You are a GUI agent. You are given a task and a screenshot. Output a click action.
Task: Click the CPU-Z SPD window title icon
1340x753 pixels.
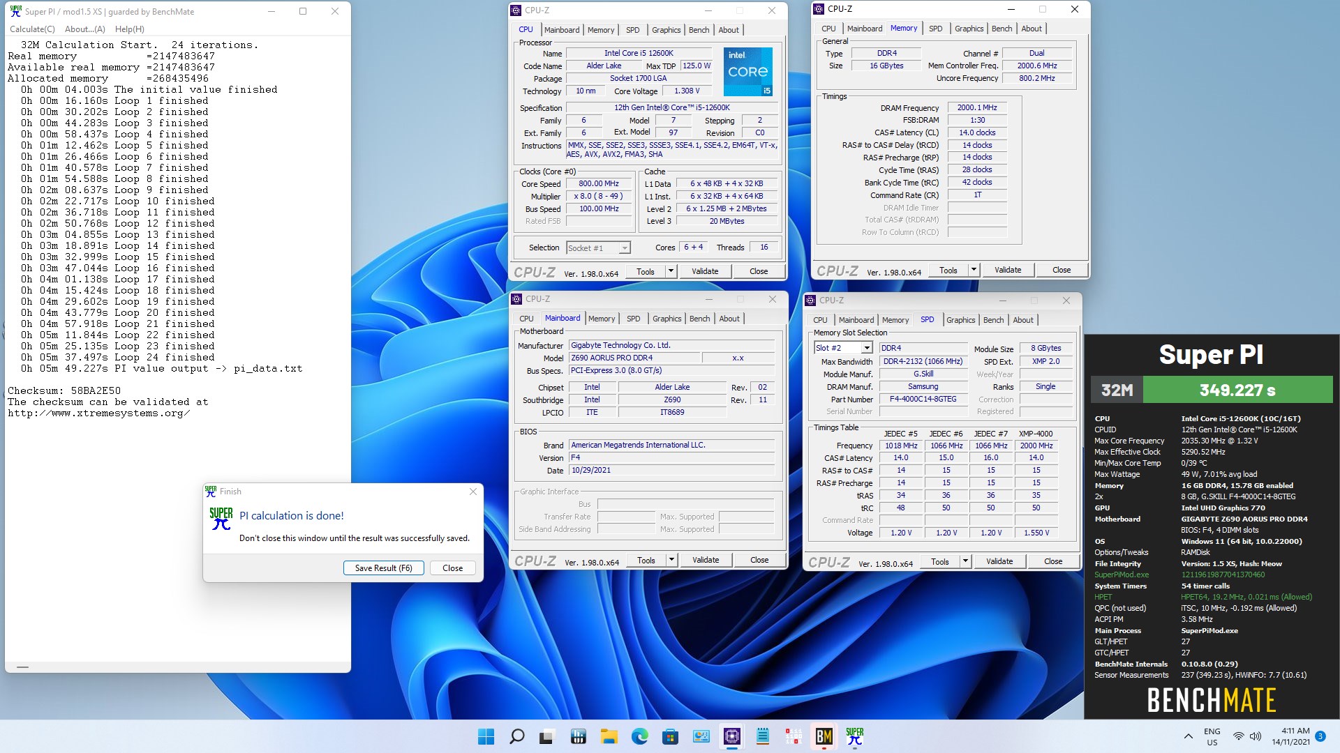pyautogui.click(x=810, y=301)
